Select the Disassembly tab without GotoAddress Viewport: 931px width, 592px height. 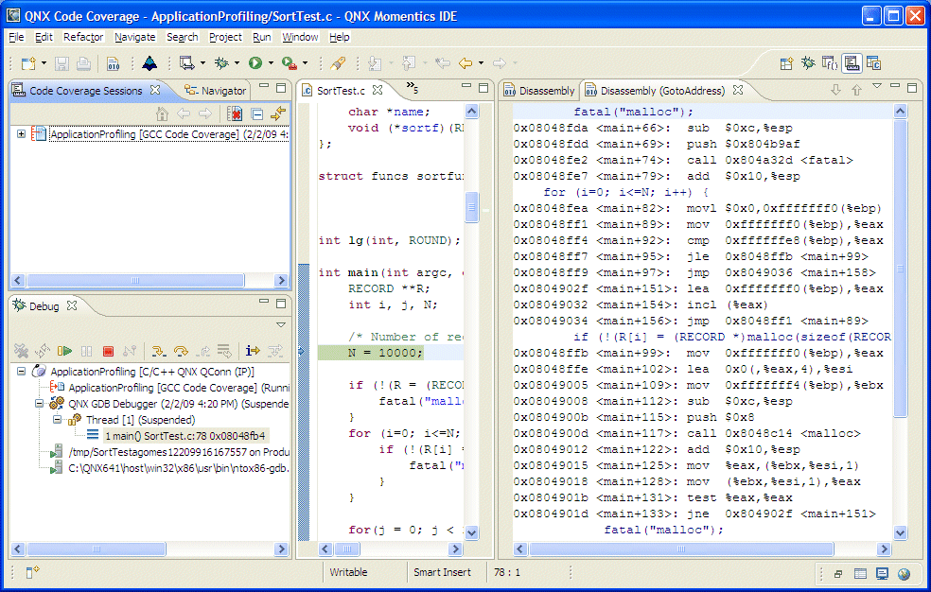point(539,91)
